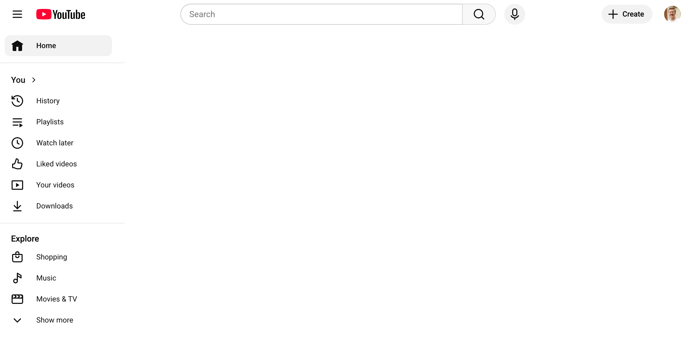Focus the Search input field

[x=321, y=14]
